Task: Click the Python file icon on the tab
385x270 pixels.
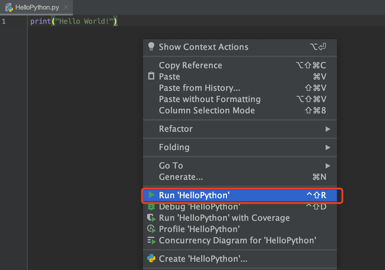Action: (x=9, y=7)
